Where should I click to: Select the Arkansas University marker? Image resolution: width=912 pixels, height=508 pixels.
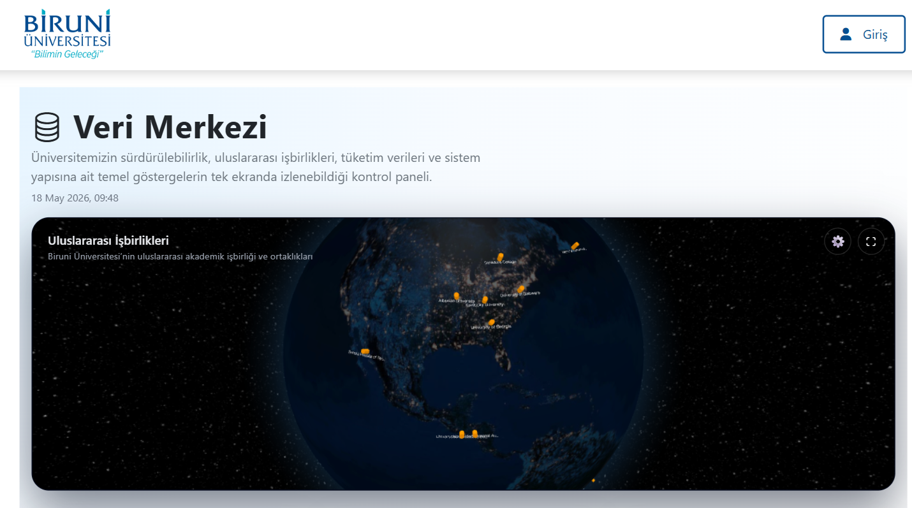tap(456, 295)
